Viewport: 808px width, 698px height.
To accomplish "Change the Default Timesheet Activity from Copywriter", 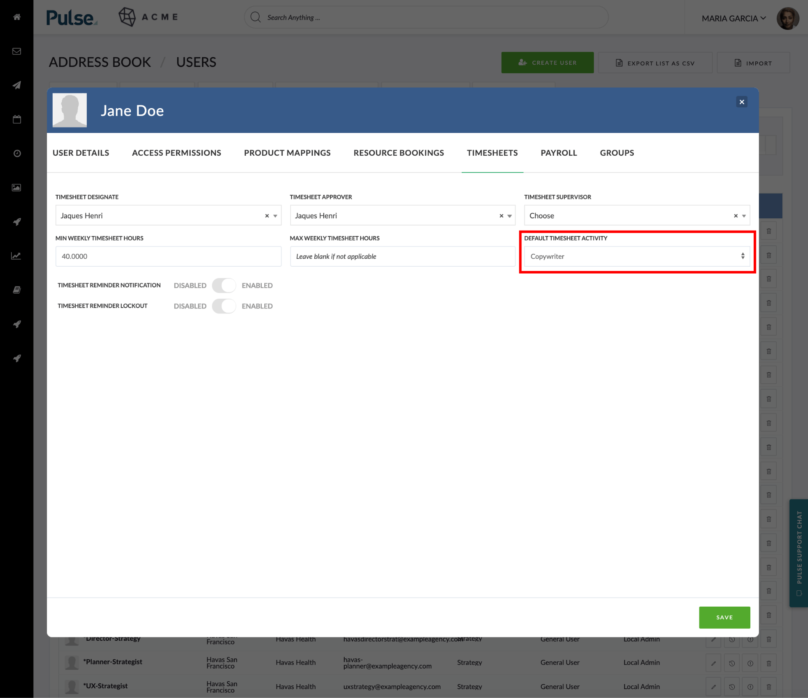I will (636, 256).
